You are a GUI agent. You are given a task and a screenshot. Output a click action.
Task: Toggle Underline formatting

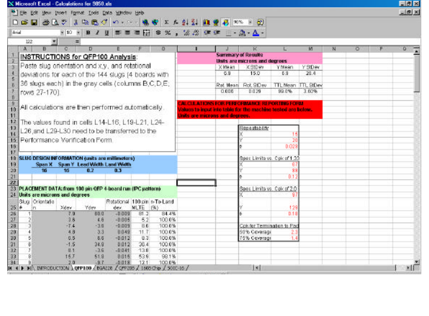coord(107,33)
